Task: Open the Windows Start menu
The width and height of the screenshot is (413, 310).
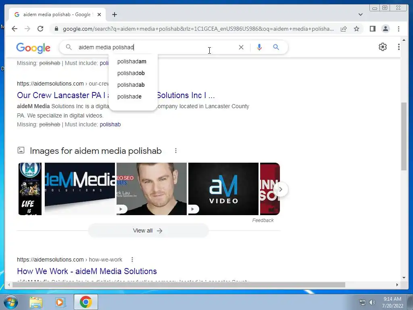Action: point(11,302)
